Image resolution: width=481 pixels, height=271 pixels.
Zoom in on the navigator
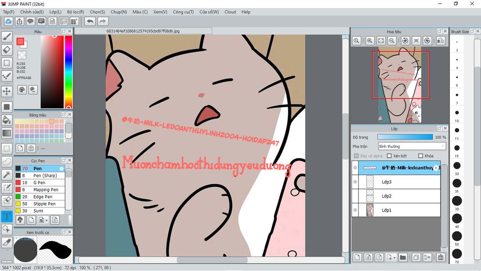pyautogui.click(x=370, y=41)
